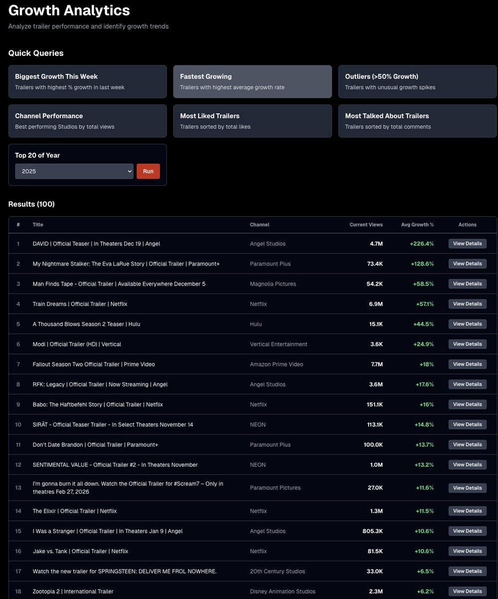
Task: Click the Current Views column header
Action: 366,225
